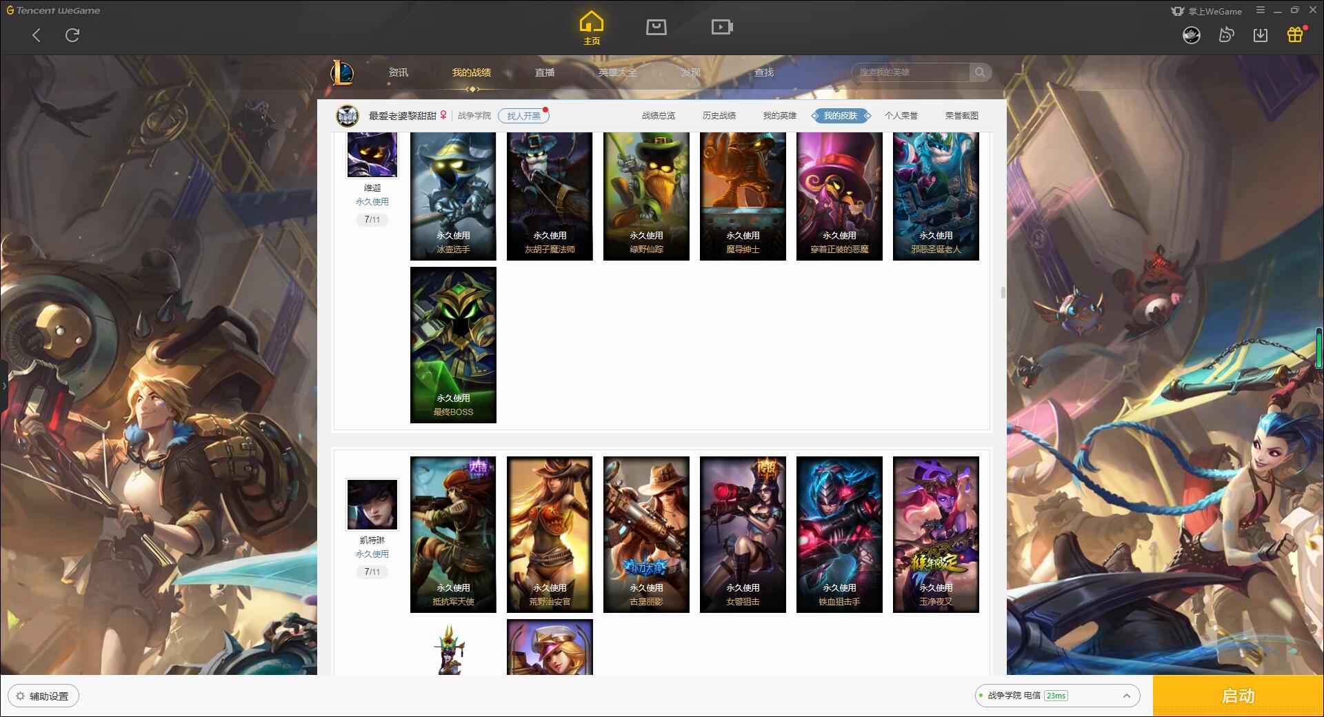The width and height of the screenshot is (1324, 717).
Task: Click the 永久使用 link under 凯特琳
Action: coord(372,554)
